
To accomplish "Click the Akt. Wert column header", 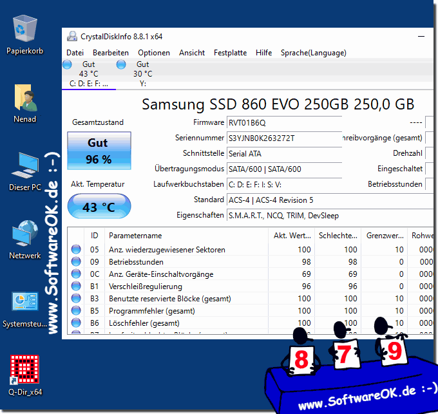I will [x=292, y=236].
